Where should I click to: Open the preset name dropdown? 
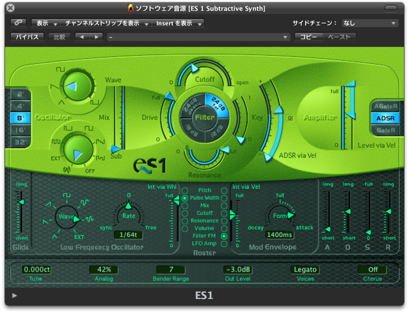click(198, 37)
